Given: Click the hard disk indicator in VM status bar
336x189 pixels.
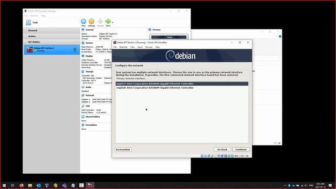Looking at the screenshot, I should coord(202,156).
